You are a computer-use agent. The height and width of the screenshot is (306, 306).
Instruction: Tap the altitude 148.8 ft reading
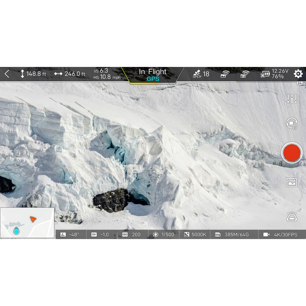36,74
